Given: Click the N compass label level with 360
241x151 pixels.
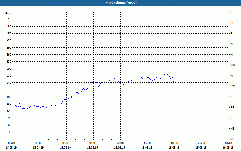Looking at the screenshot, I should point(231,55).
